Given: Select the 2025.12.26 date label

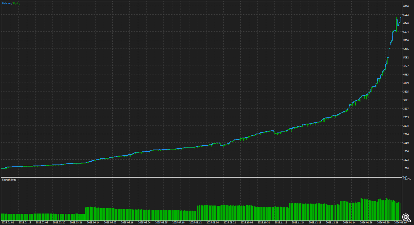Looking at the screenshot, I should (332, 223).
